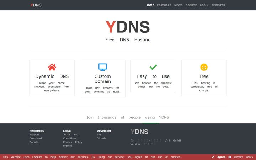Open the Imprint footer link

(68, 146)
